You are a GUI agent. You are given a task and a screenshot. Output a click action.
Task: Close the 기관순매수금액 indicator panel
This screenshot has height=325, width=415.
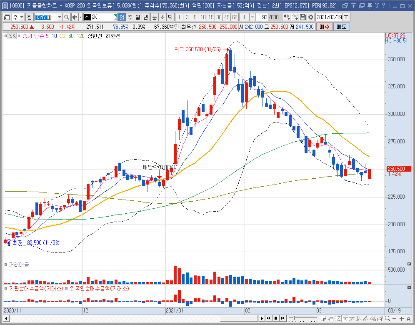pyautogui.click(x=409, y=288)
